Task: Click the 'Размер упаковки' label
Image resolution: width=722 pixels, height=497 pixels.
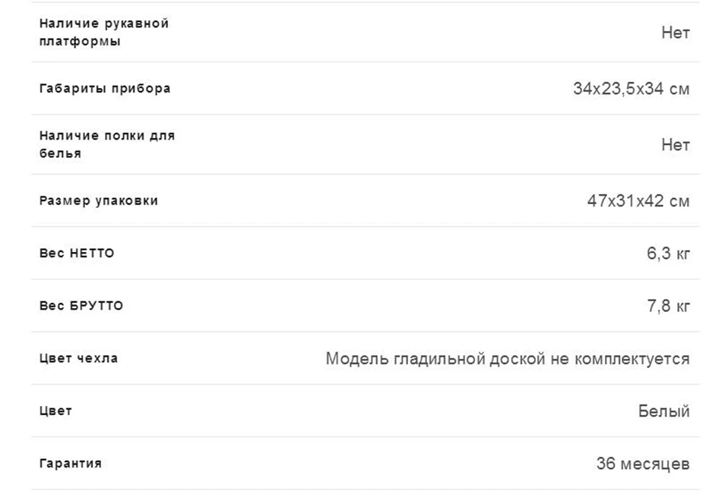Action: click(99, 200)
